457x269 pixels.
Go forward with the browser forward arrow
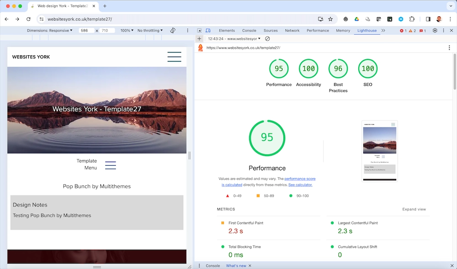click(x=17, y=19)
